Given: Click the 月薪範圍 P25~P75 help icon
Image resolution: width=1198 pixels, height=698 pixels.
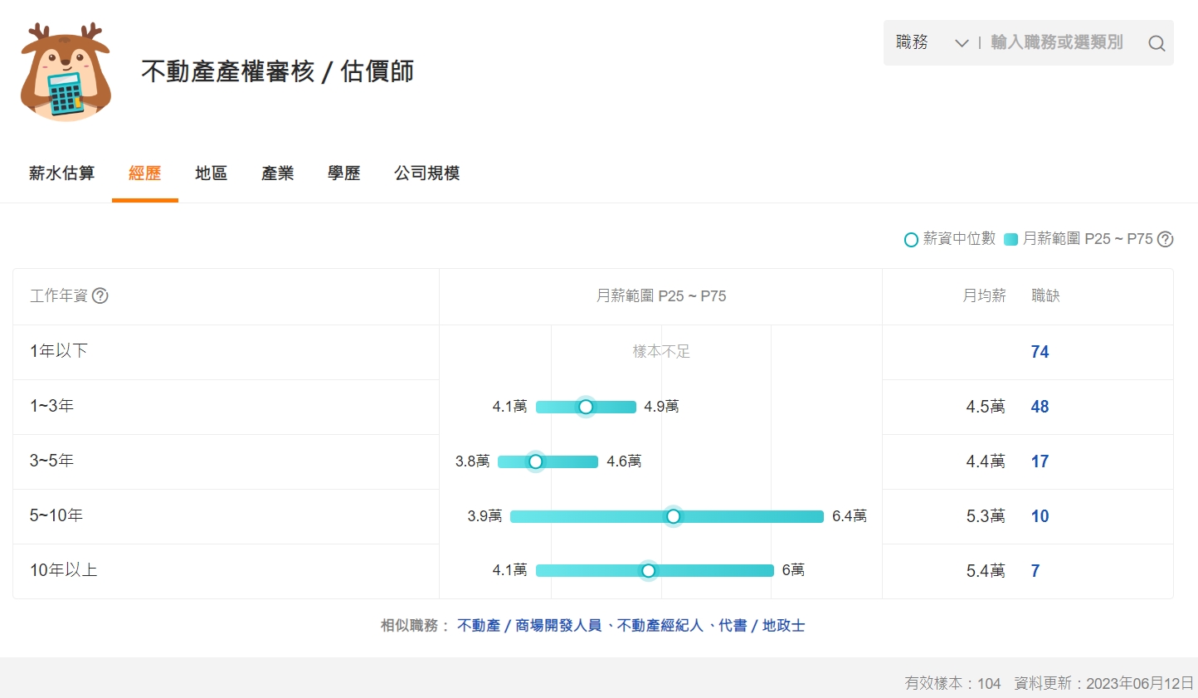Looking at the screenshot, I should coord(1165,239).
